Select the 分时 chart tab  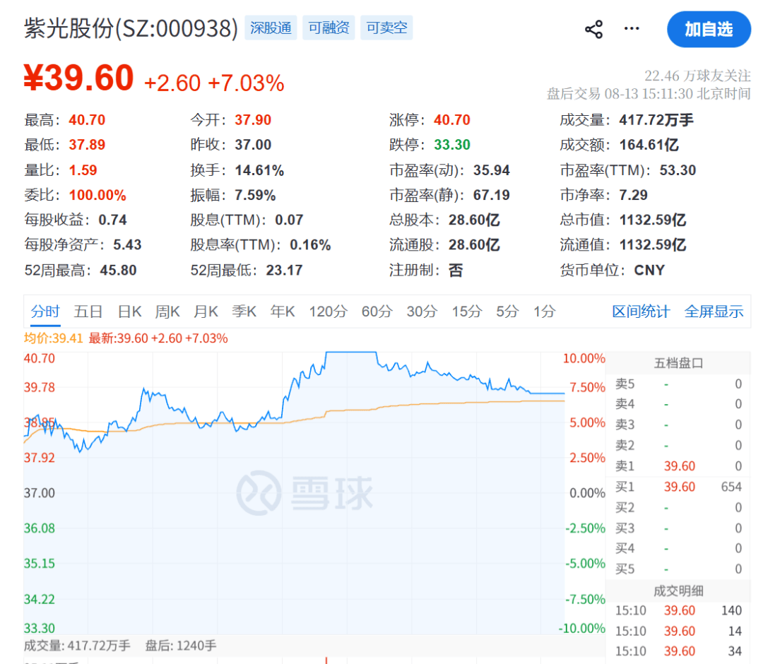[45, 312]
